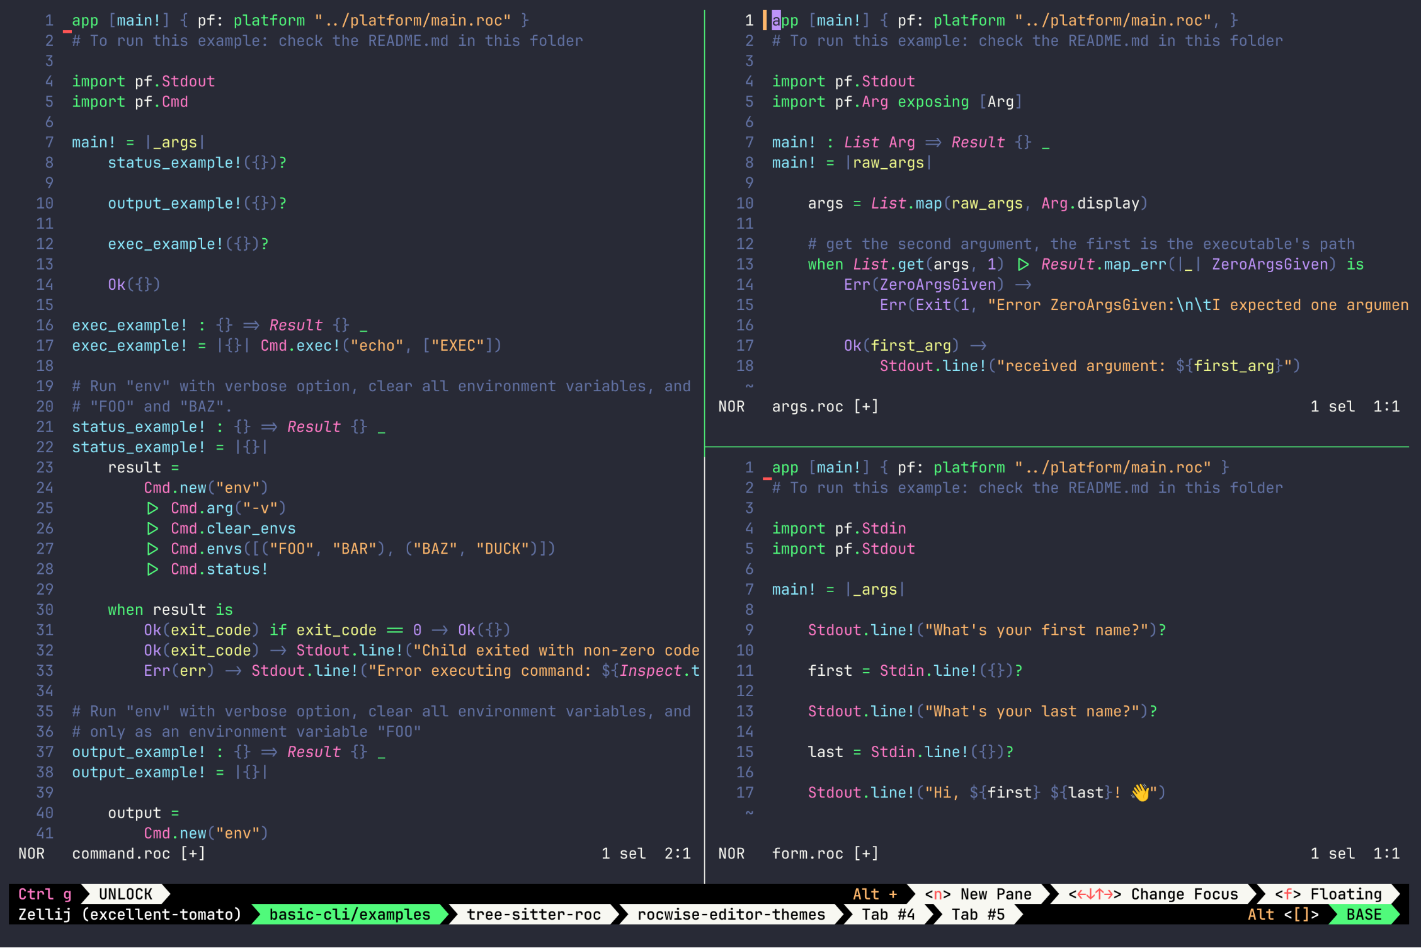This screenshot has width=1421, height=948.
Task: Click 'exec_example!({})?' call in command.roc
Action: 188,244
